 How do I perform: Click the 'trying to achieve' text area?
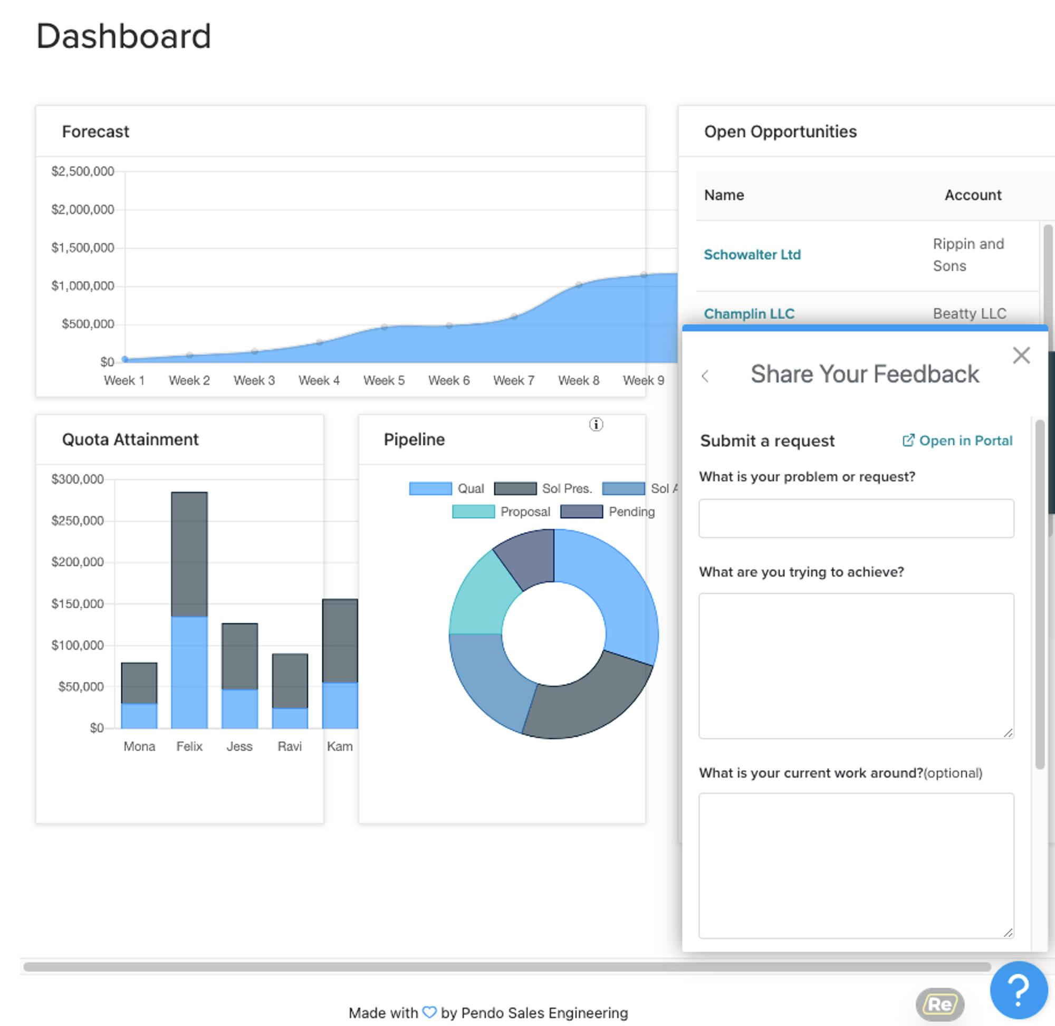(856, 666)
